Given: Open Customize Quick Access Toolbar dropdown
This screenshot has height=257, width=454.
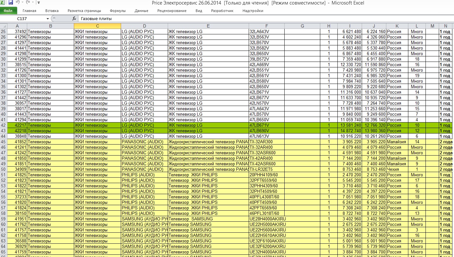Looking at the screenshot, I should 39,3.
